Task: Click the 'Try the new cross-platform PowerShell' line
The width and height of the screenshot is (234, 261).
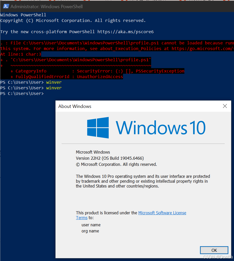Action: [x=77, y=32]
